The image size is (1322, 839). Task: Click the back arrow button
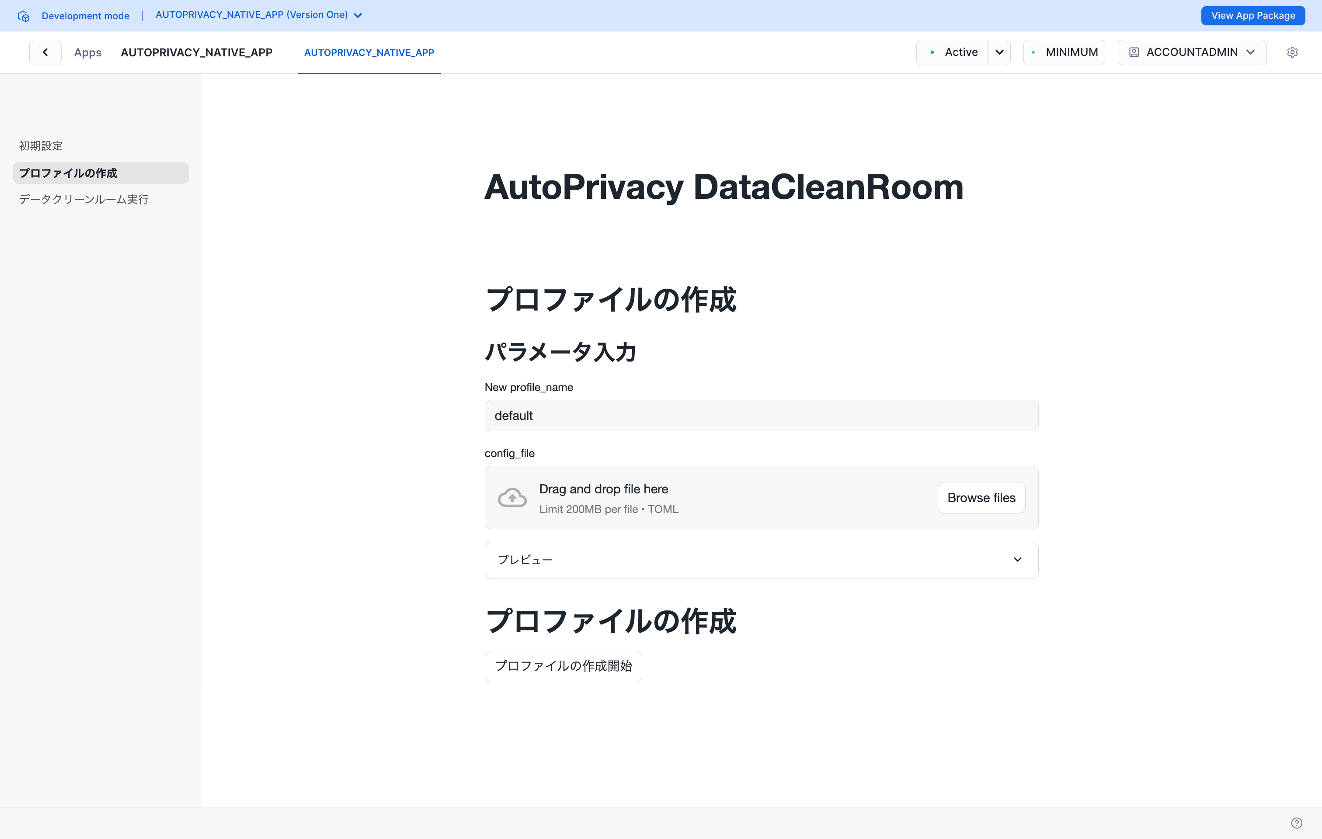click(x=45, y=52)
